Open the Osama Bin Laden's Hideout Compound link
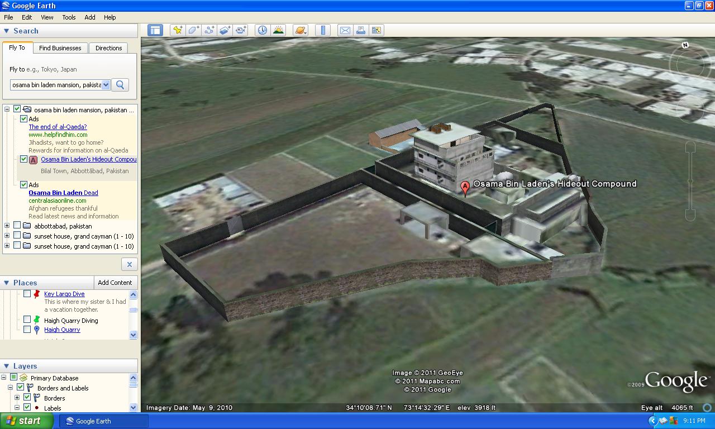The height and width of the screenshot is (429, 715). (89, 159)
